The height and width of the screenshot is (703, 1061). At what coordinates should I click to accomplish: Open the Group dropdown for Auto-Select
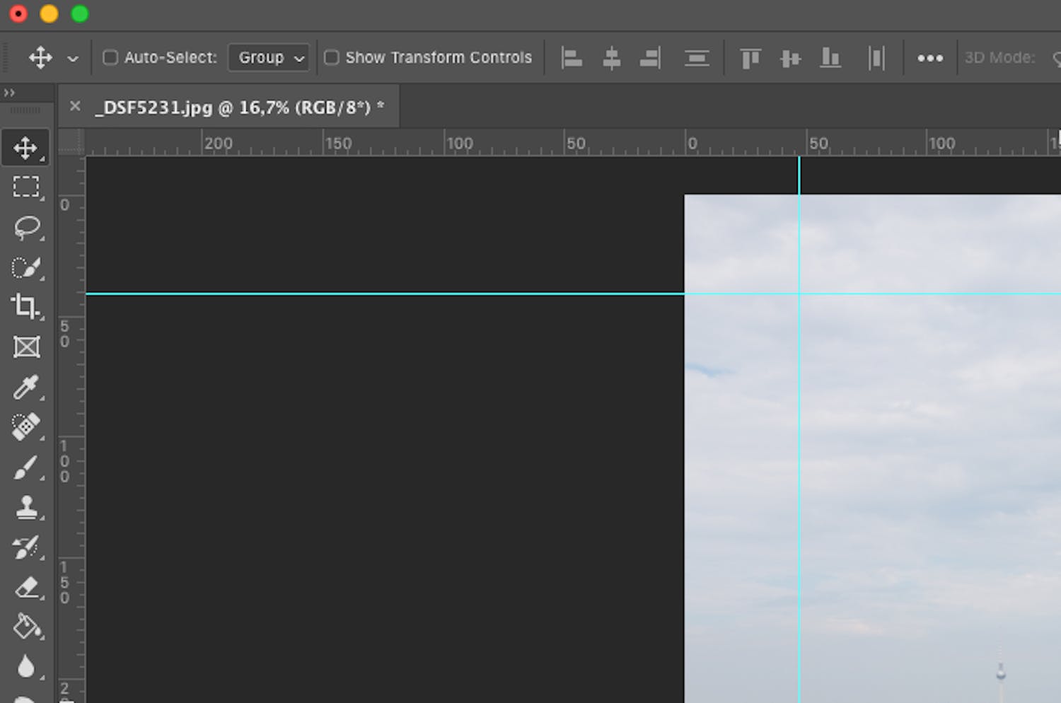269,57
